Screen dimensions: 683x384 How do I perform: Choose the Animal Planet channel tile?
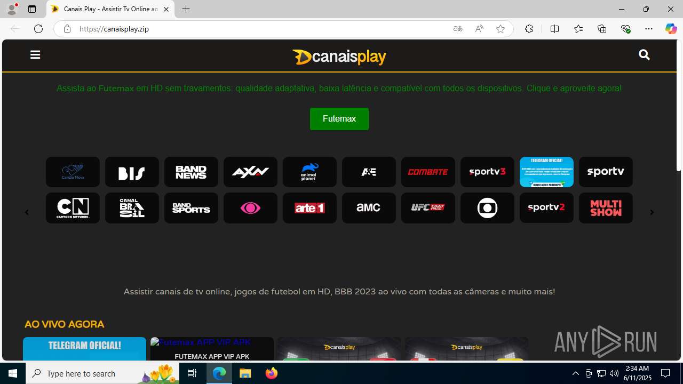309,172
